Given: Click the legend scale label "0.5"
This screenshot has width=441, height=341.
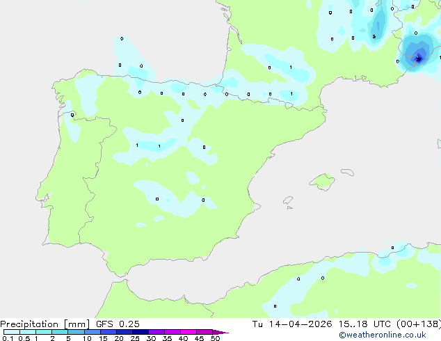Looking at the screenshot, I should coord(24,338).
